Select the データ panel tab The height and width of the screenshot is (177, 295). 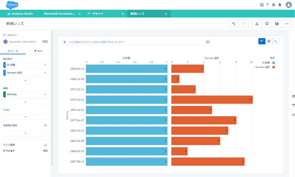click(13, 51)
